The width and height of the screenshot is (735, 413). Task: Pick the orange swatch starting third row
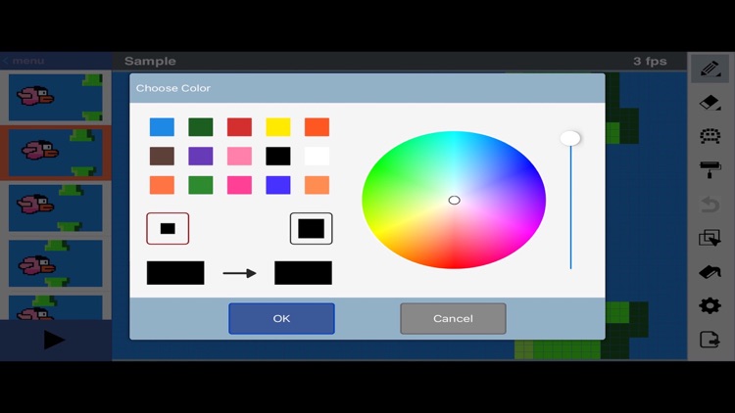pos(162,185)
